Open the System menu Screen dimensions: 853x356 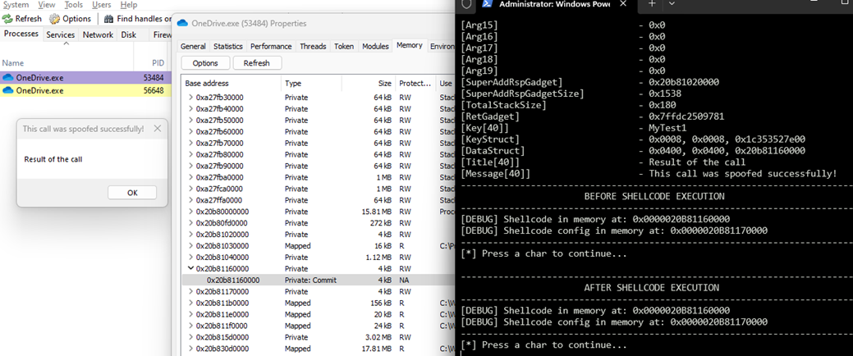[16, 4]
